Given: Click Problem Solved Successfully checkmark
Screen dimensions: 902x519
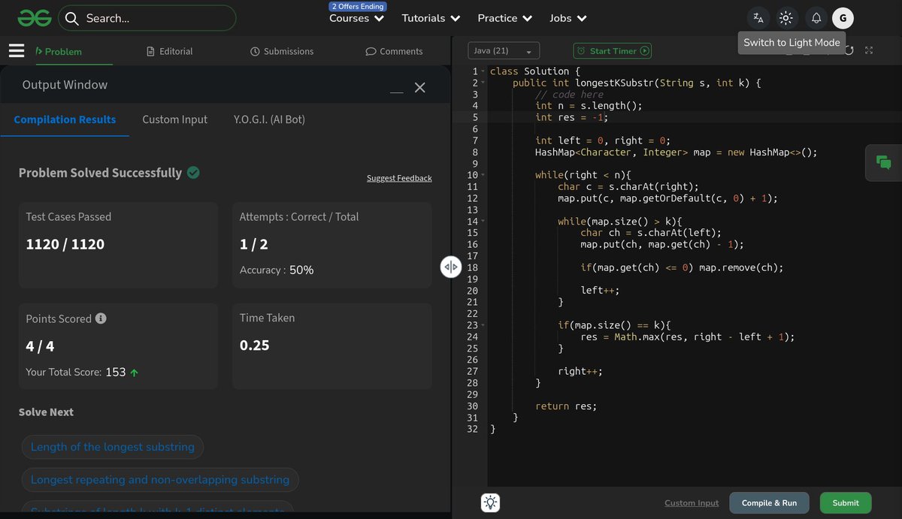Looking at the screenshot, I should tap(193, 173).
